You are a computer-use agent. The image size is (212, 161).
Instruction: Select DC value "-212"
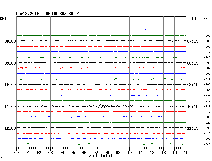click(x=207, y=106)
